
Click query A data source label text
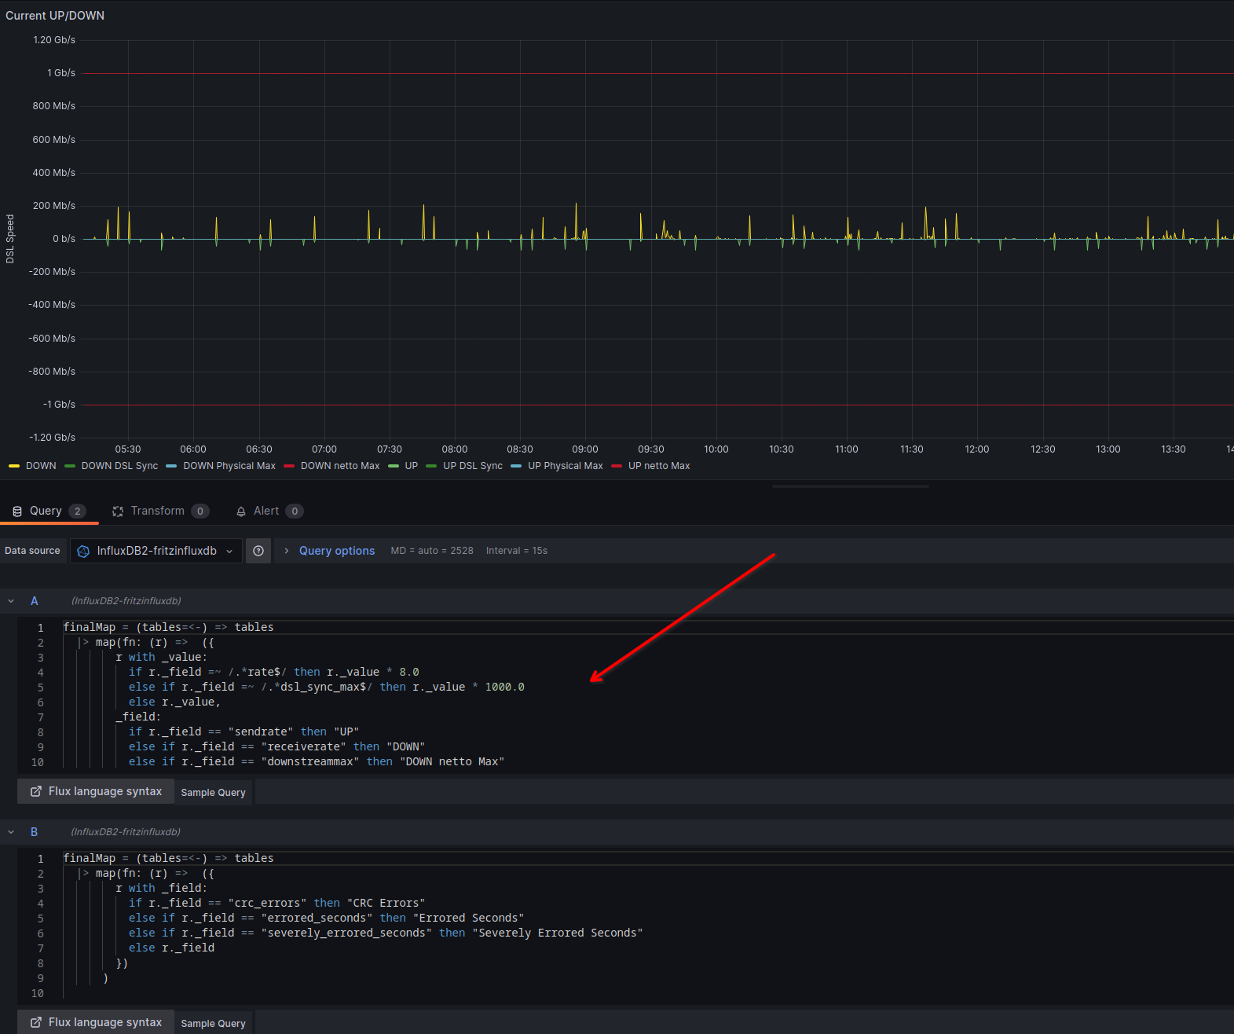click(126, 601)
